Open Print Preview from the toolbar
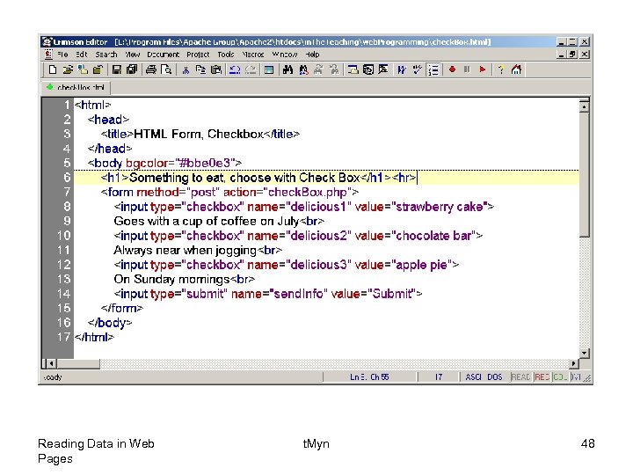633x475 pixels. click(166, 69)
